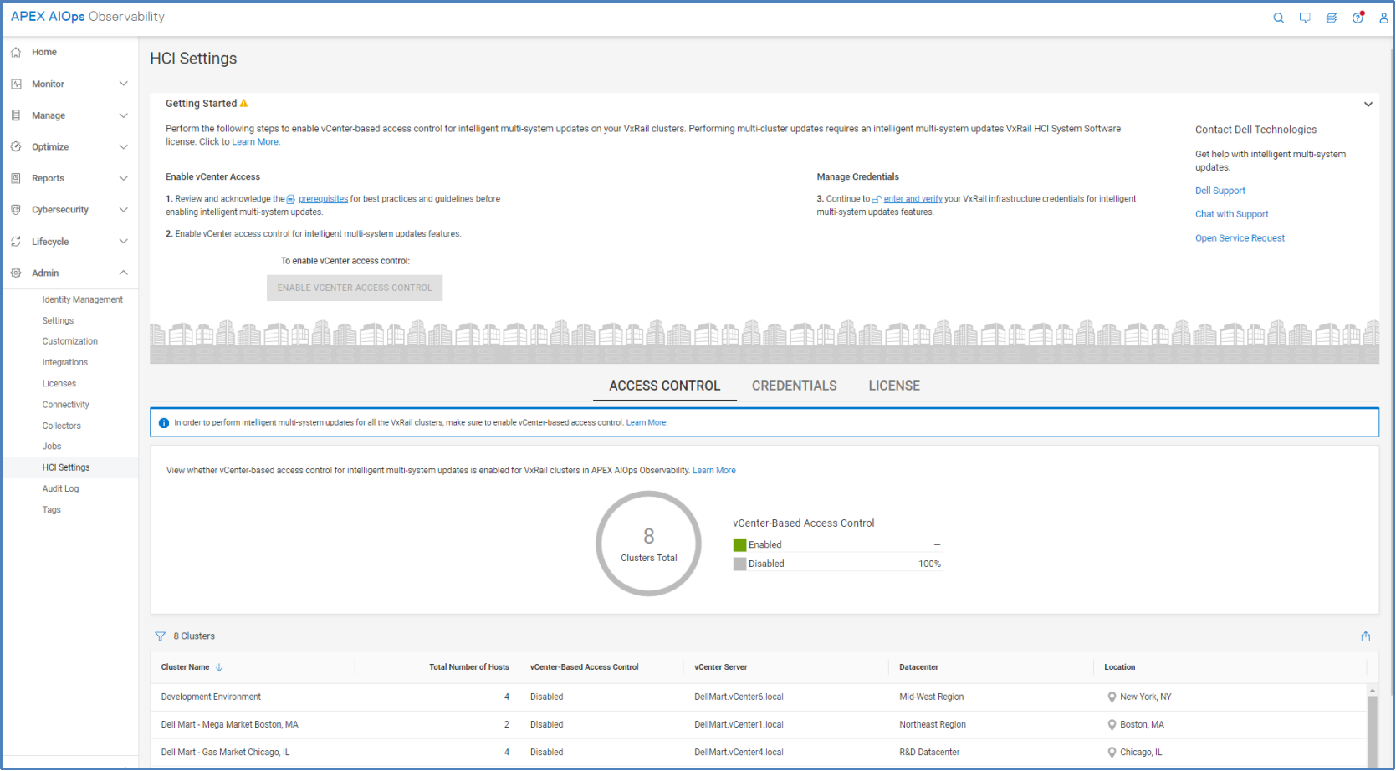1396x771 pixels.
Task: Click the lock icon beside enter and verify
Action: pyautogui.click(x=877, y=199)
